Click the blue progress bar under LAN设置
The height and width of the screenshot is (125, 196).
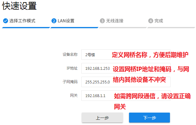74,27
